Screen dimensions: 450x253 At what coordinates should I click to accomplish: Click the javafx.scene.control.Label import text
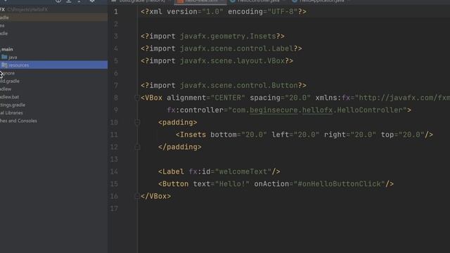[237, 48]
